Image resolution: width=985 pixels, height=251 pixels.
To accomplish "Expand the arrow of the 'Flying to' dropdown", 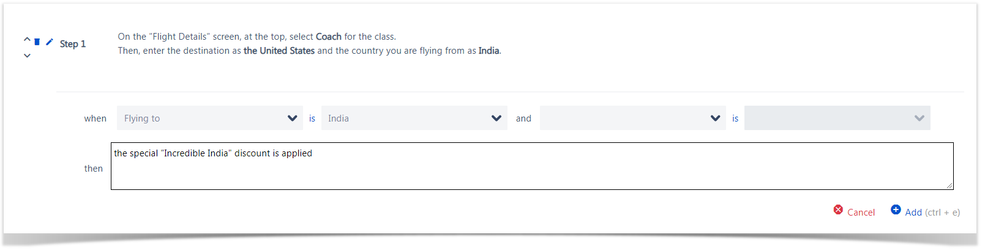I will (x=292, y=118).
